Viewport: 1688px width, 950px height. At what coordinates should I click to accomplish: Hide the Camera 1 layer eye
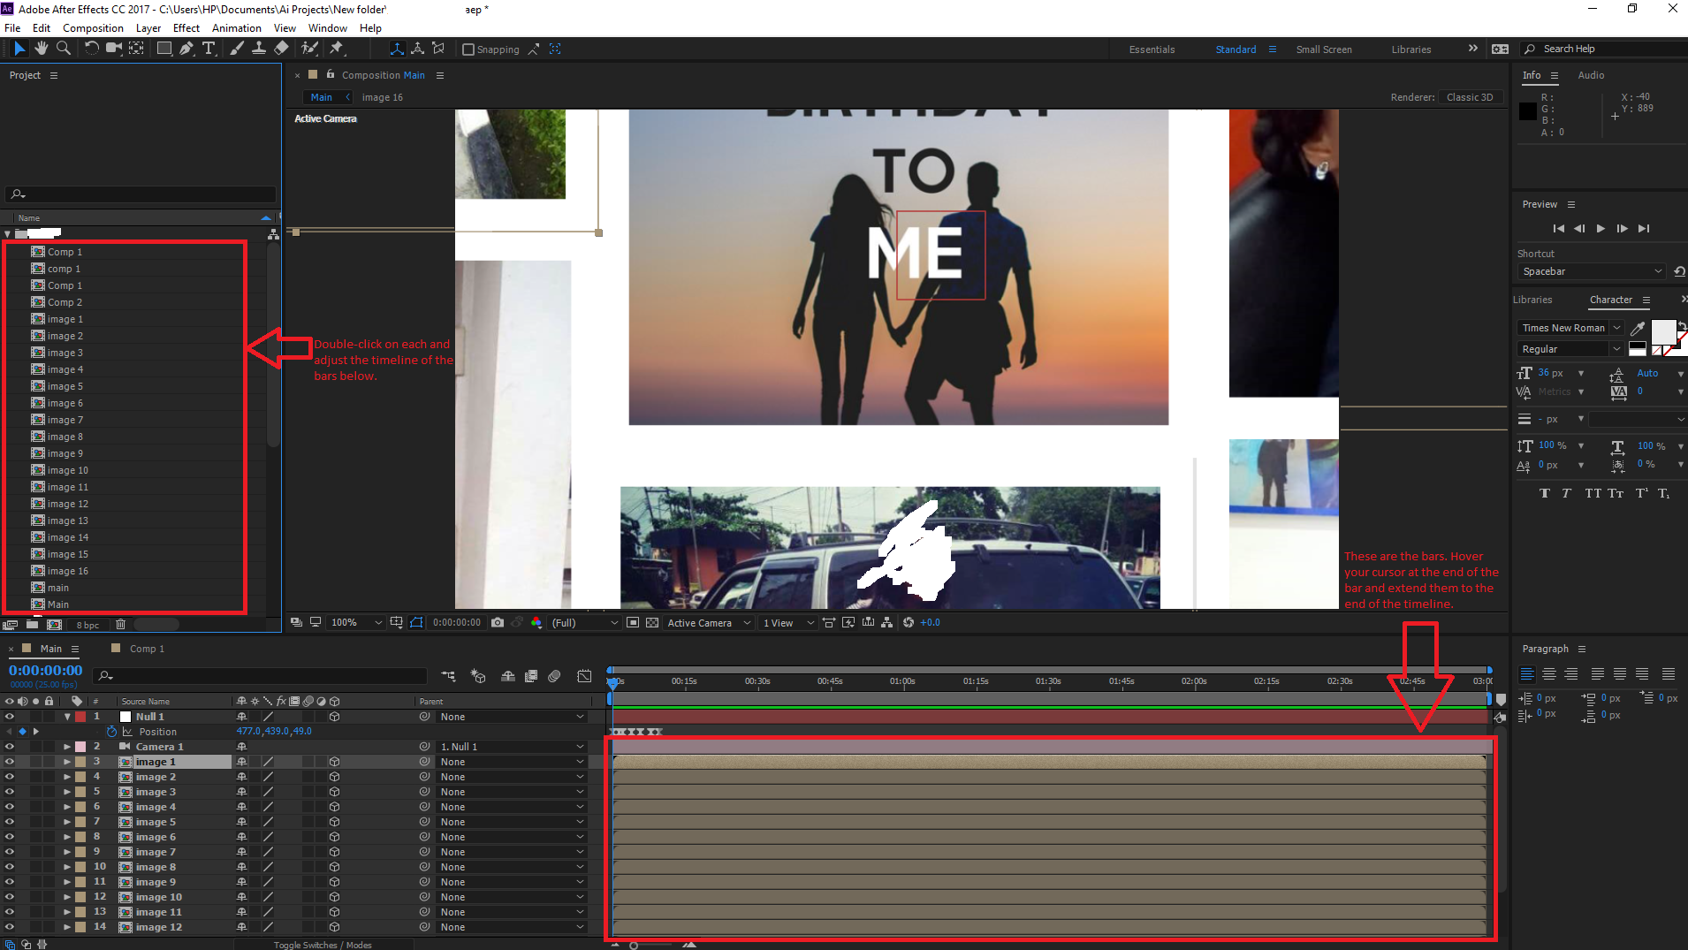(x=10, y=747)
